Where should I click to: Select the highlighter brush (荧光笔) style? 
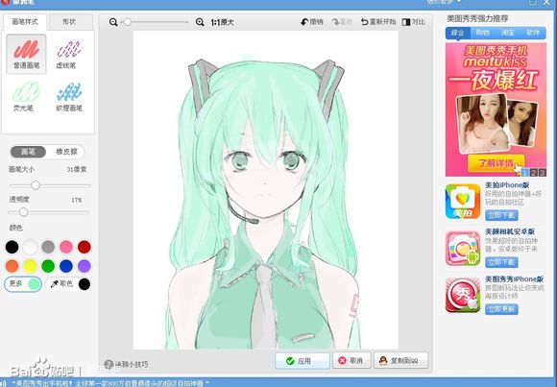tap(26, 96)
